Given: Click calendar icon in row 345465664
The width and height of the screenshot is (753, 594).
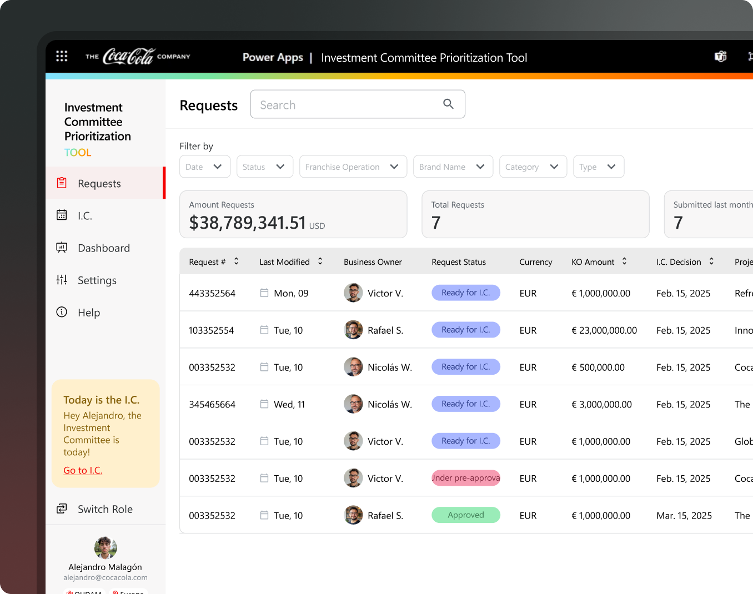Looking at the screenshot, I should [264, 404].
